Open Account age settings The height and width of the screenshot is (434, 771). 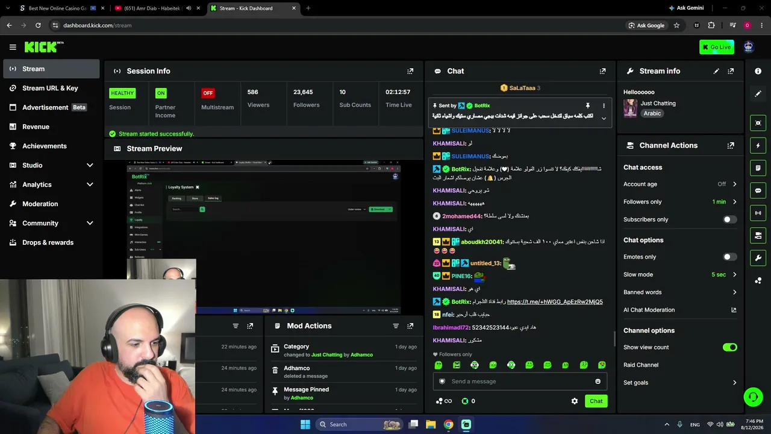pyautogui.click(x=680, y=184)
